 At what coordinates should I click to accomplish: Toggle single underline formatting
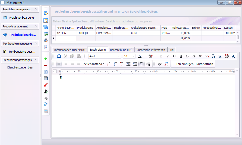tap(174, 56)
